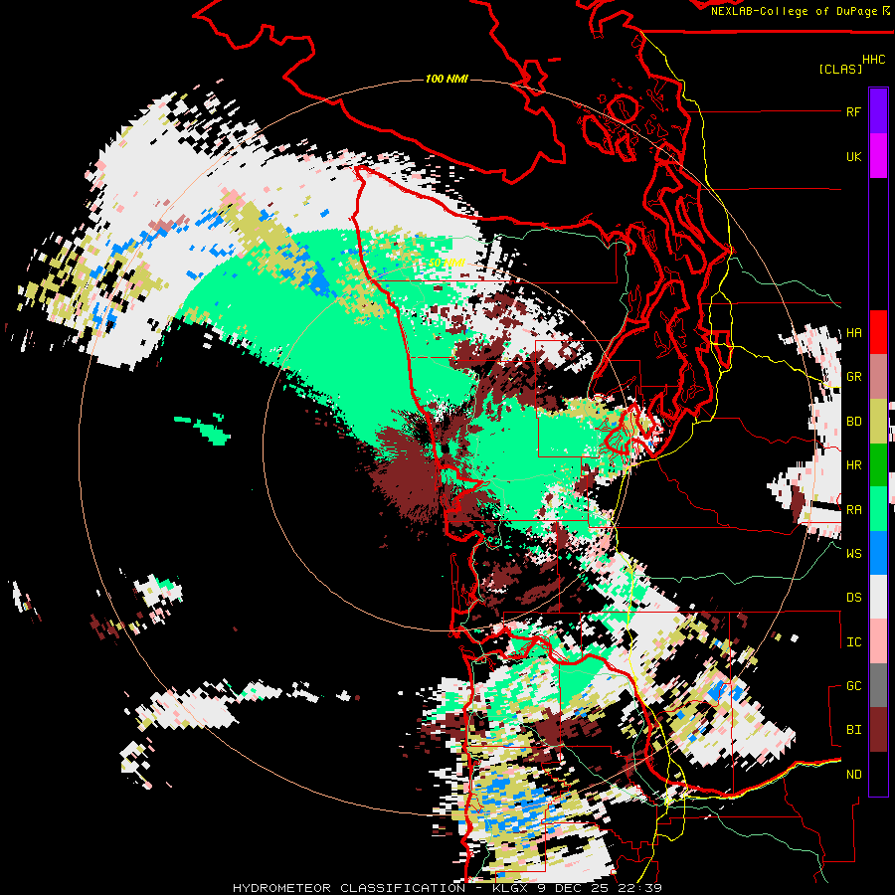
Task: Click the GR legend label
Action: click(x=853, y=377)
